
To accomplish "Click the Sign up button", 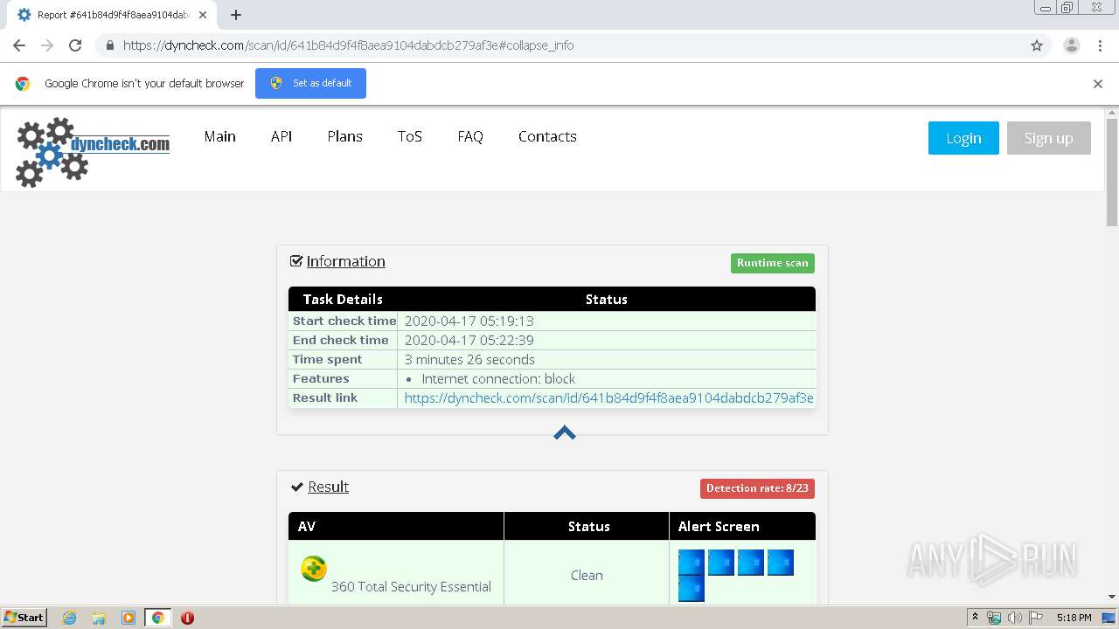I will coord(1049,138).
